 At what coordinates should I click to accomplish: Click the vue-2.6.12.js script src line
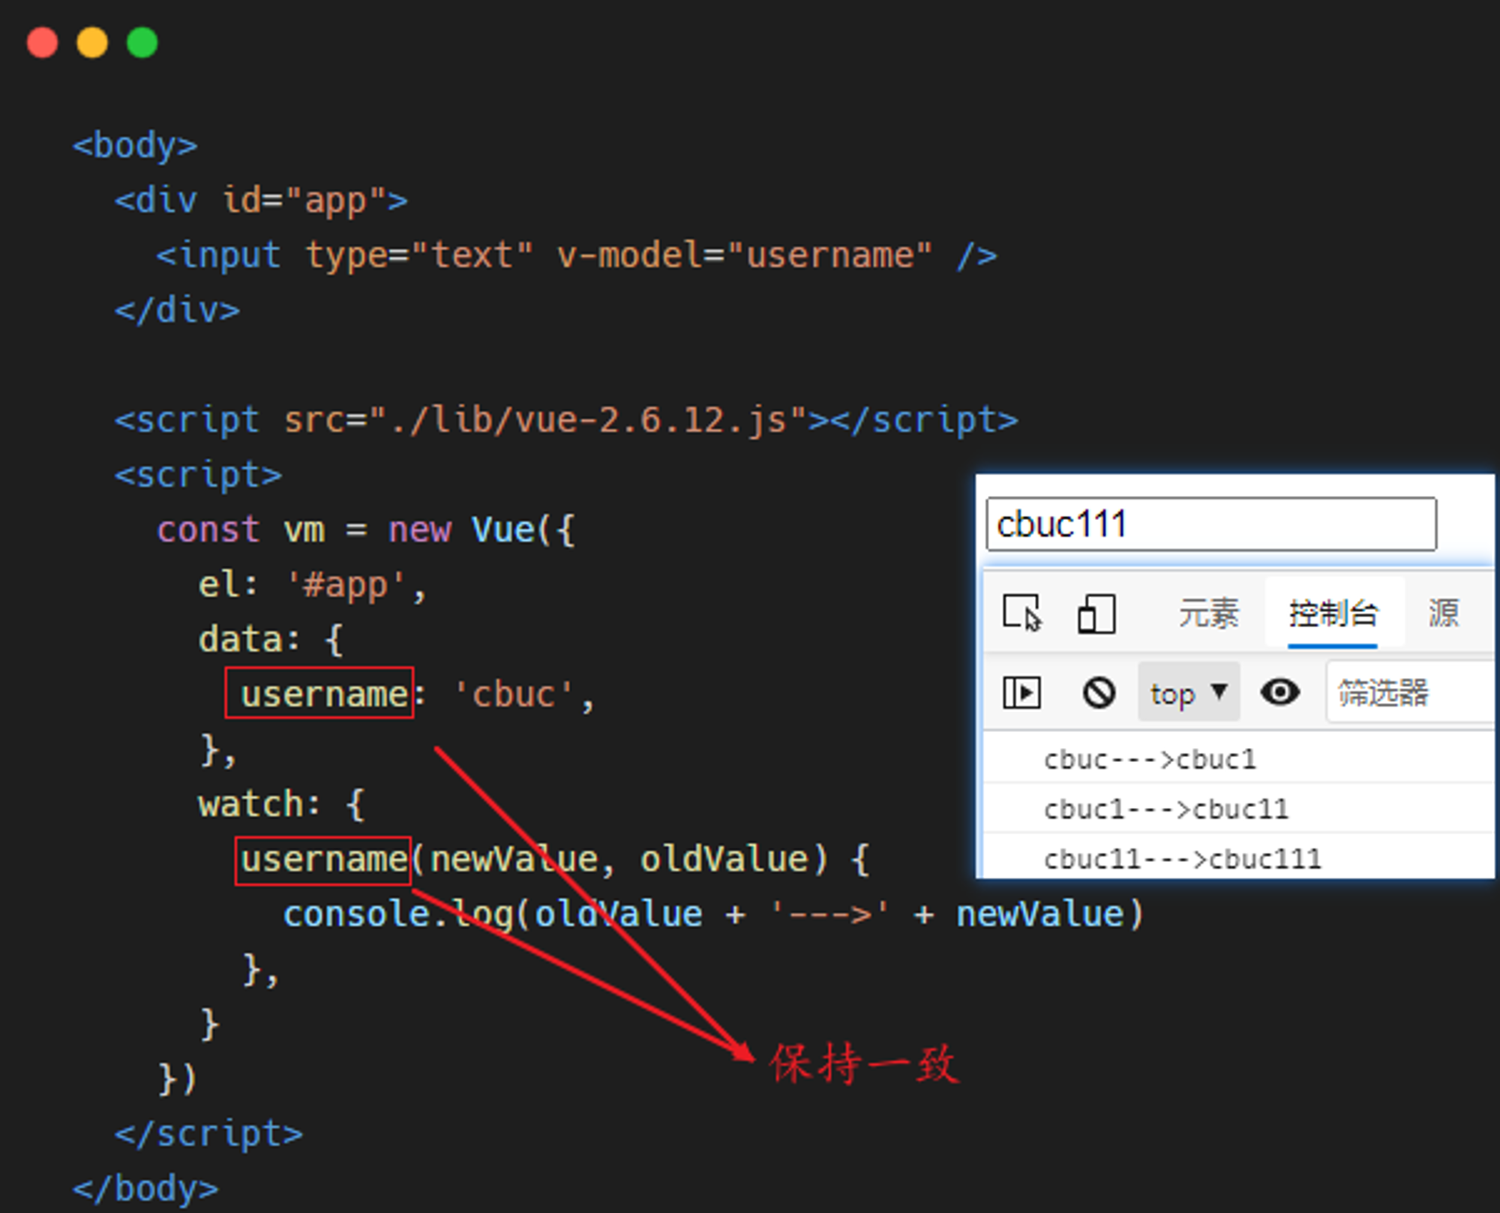point(566,420)
